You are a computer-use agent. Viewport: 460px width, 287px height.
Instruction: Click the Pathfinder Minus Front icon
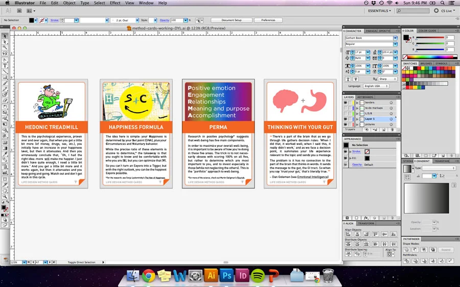click(x=415, y=250)
